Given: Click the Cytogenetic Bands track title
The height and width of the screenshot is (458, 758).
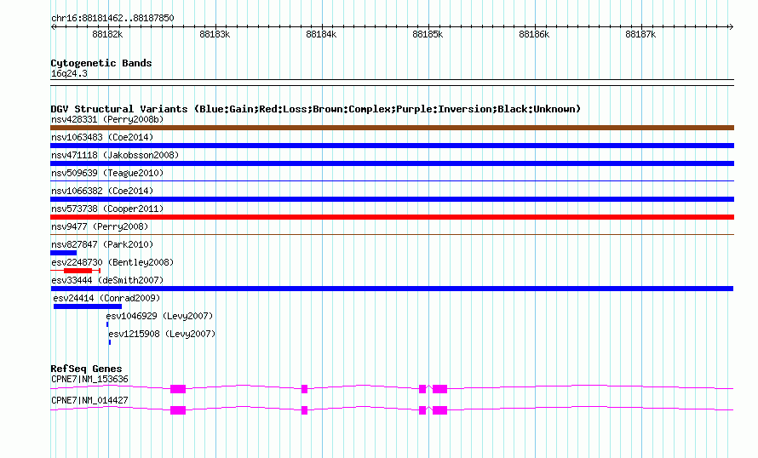Looking at the screenshot, I should tap(101, 63).
